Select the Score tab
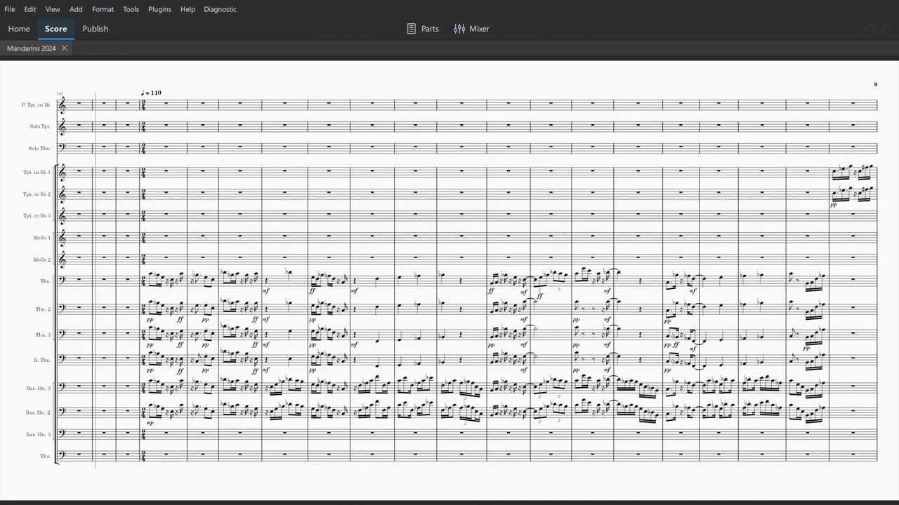This screenshot has height=505, width=899. click(56, 29)
